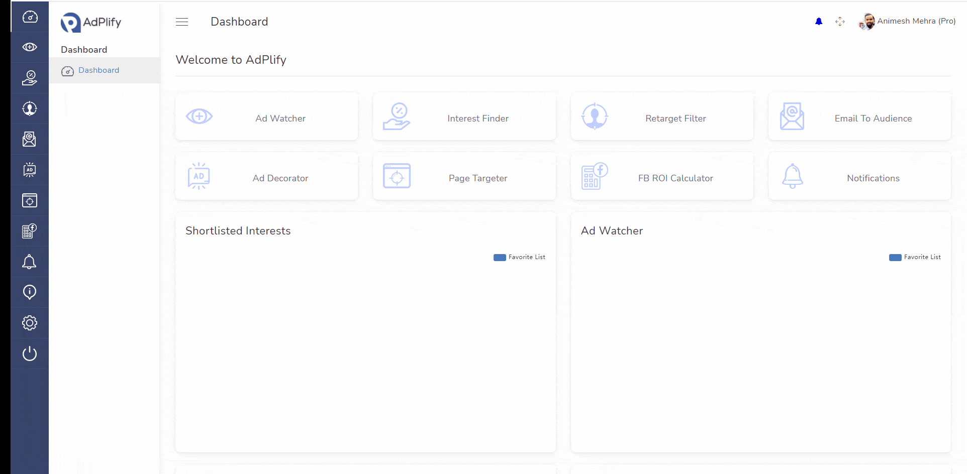Open Interest Finder from the sidebar
The image size is (967, 474).
30,78
